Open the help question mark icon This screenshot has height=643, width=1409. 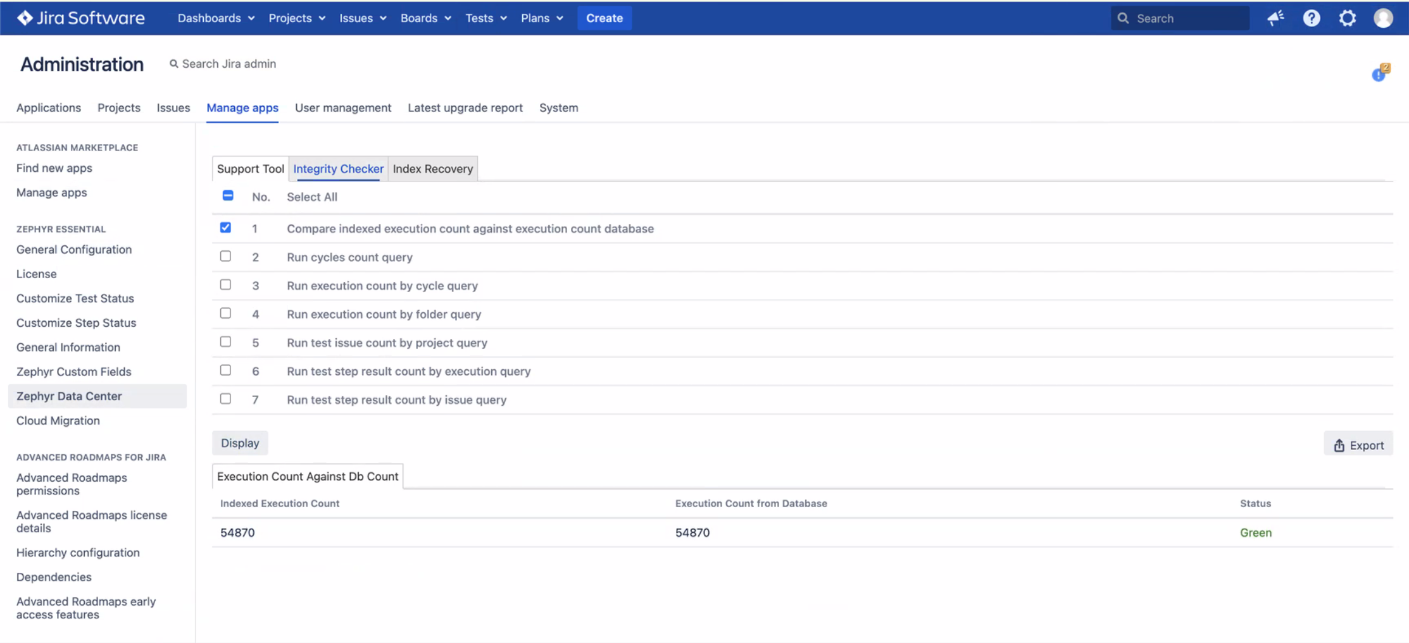[x=1311, y=18]
